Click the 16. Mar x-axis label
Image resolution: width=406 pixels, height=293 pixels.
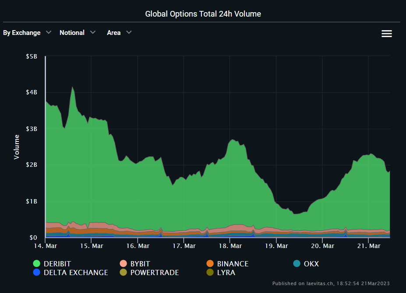[x=138, y=246]
